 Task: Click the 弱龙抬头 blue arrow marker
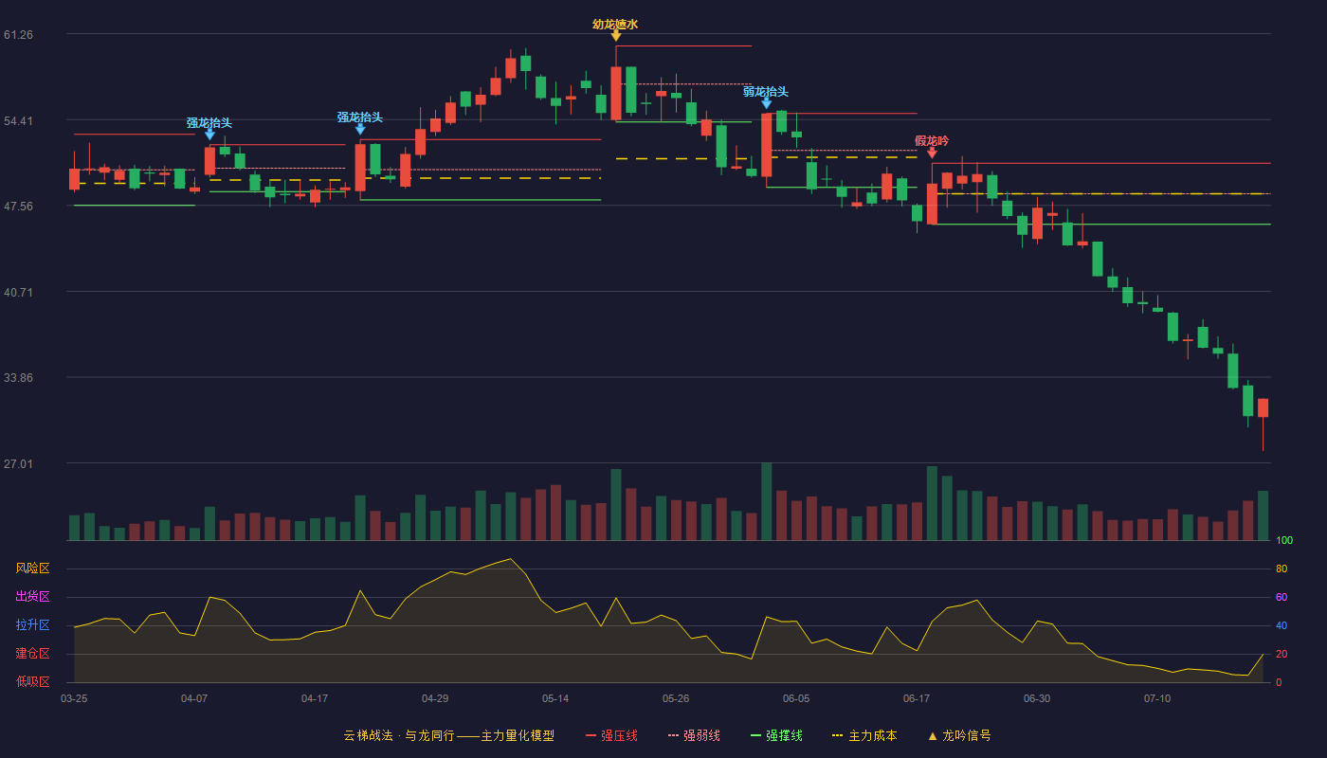766,103
